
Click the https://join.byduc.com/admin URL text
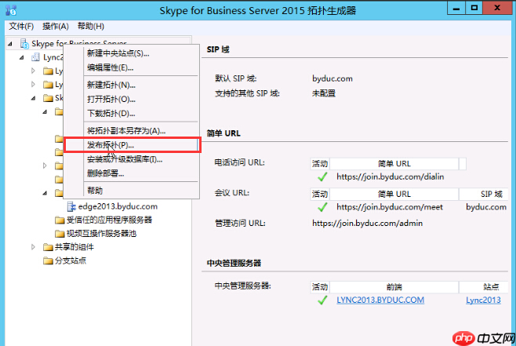coord(368,223)
